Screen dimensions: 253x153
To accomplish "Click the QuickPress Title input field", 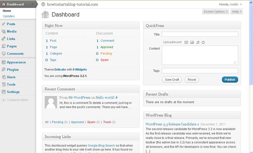I will pos(200,34).
